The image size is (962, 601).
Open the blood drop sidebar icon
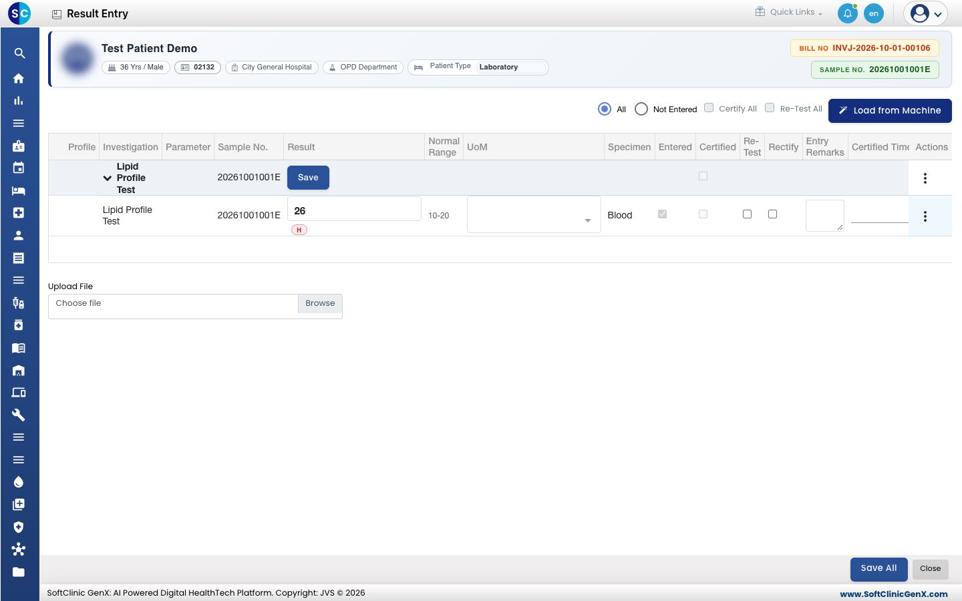19,482
